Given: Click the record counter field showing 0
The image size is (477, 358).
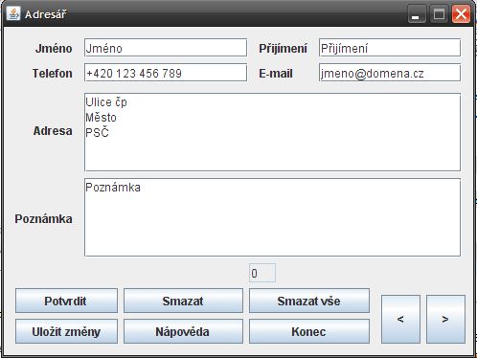Looking at the screenshot, I should pyautogui.click(x=262, y=273).
